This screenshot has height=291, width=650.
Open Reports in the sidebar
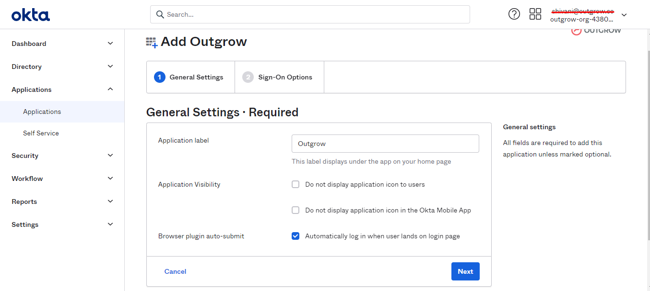point(24,201)
